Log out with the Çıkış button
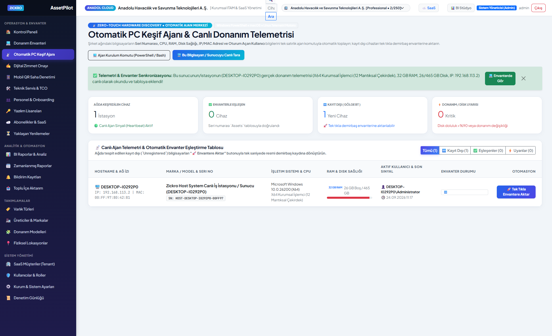Viewport: 552px width, 336px height. pos(538,8)
